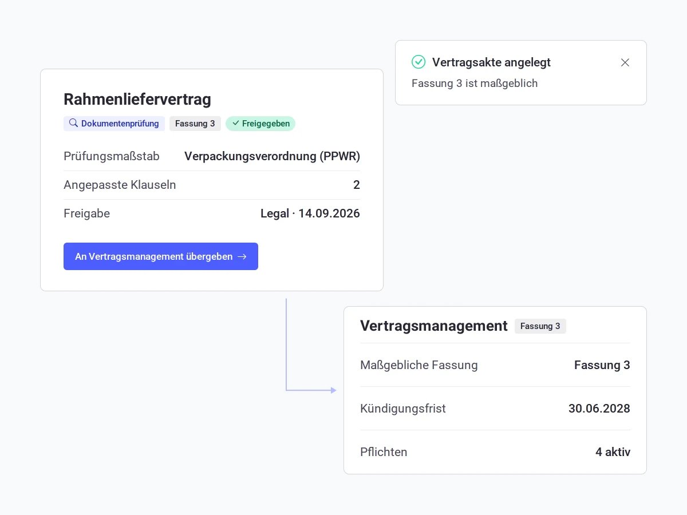Click the 'Pflichten' label
The height and width of the screenshot is (515, 687).
pyautogui.click(x=384, y=452)
